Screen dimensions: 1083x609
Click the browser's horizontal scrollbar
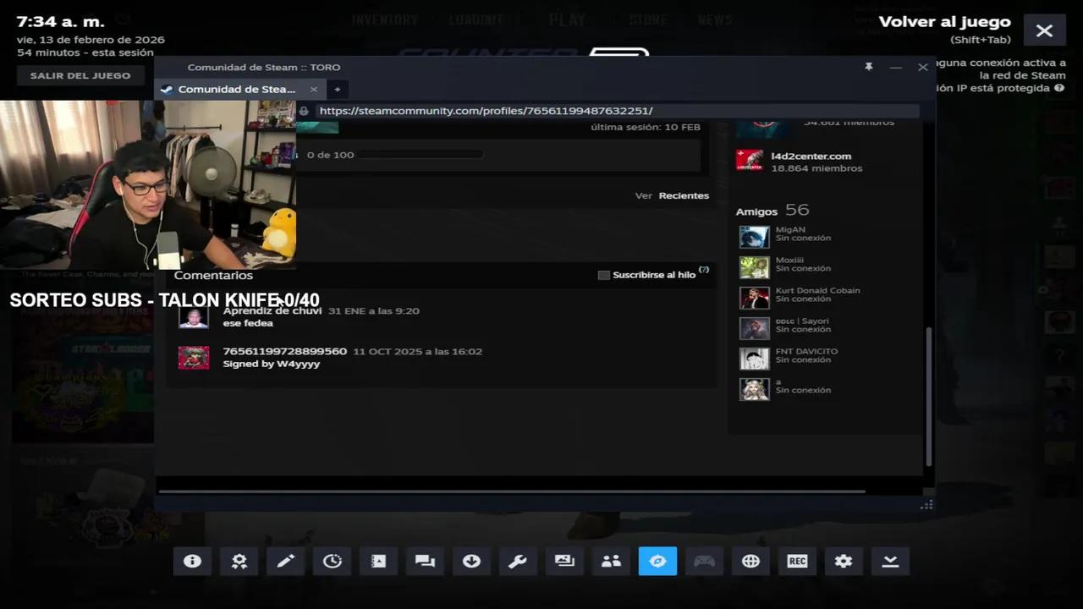point(512,491)
